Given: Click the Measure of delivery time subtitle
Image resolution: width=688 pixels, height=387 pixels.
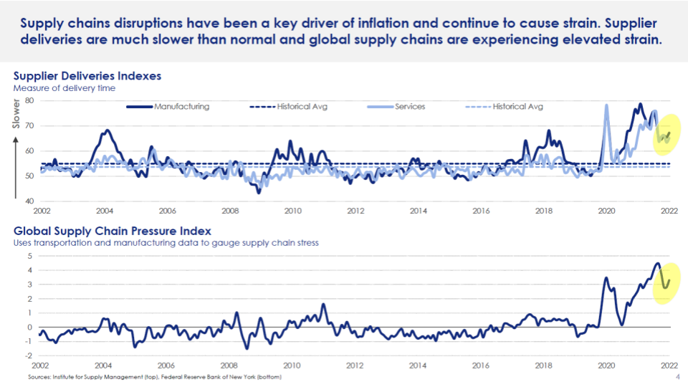Looking at the screenshot, I should coord(64,87).
